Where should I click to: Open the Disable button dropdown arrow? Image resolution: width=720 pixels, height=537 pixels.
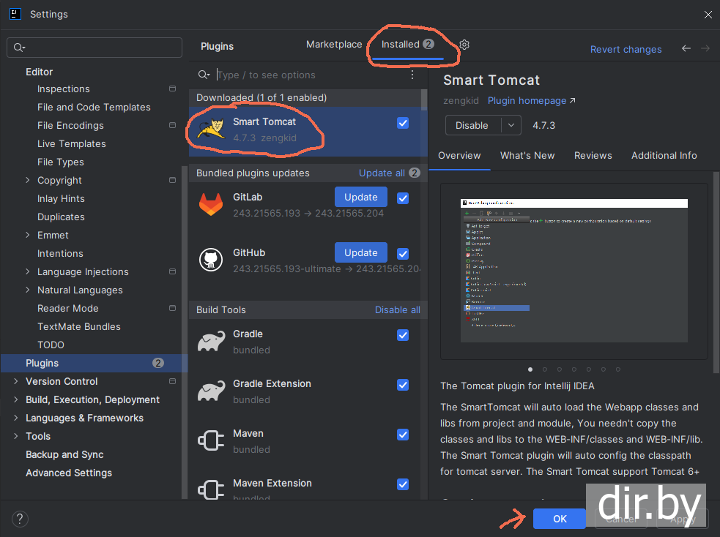coord(511,125)
